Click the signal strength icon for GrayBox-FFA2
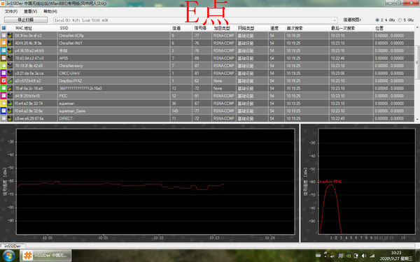This screenshot has height=262, width=420. 10,80
